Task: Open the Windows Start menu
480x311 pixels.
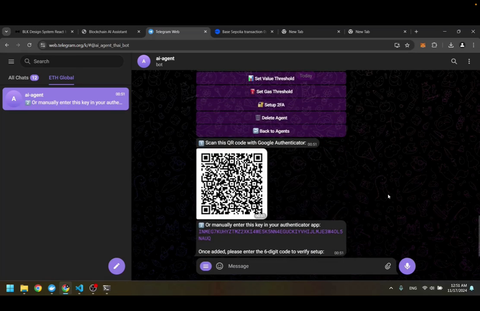Action: (x=10, y=289)
